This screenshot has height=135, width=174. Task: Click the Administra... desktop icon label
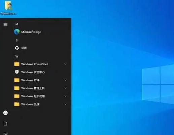pyautogui.click(x=8, y=13)
